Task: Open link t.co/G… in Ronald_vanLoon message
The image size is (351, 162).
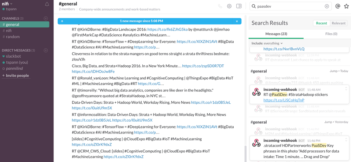Action: tap(151, 84)
